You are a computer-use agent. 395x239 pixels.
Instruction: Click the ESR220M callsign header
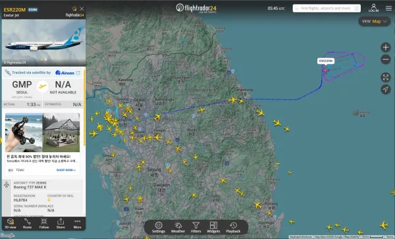coord(14,10)
